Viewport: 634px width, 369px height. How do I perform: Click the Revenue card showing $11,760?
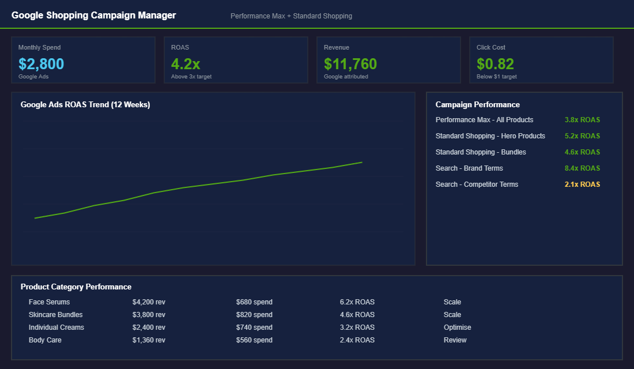(388, 59)
